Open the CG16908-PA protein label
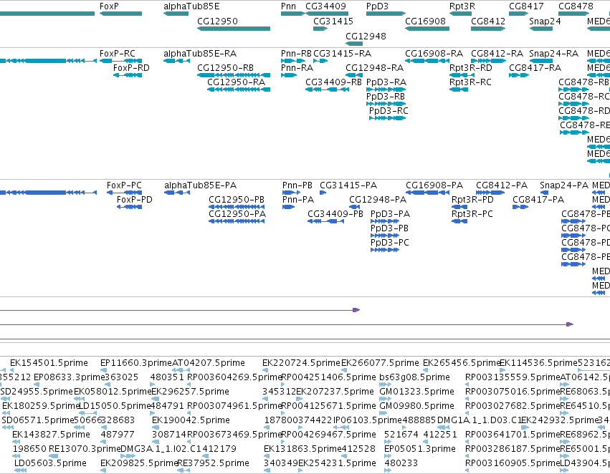The width and height of the screenshot is (610, 474). tap(434, 185)
